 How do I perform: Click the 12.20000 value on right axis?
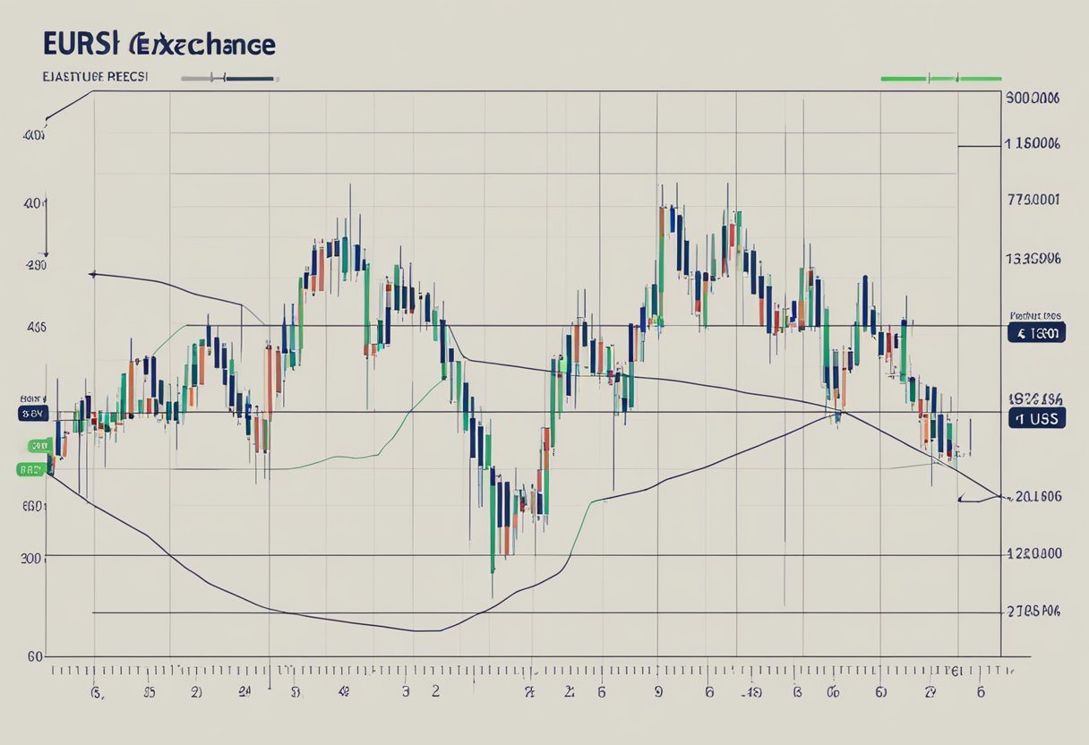(1034, 554)
